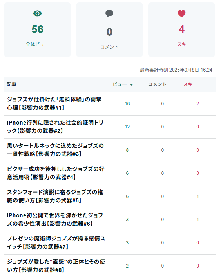The height and width of the screenshot is (279, 221).
Task: Click the スキ label under heart card
Action: click(181, 44)
